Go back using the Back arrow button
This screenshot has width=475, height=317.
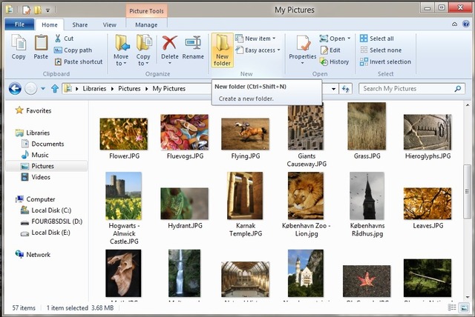(14, 89)
